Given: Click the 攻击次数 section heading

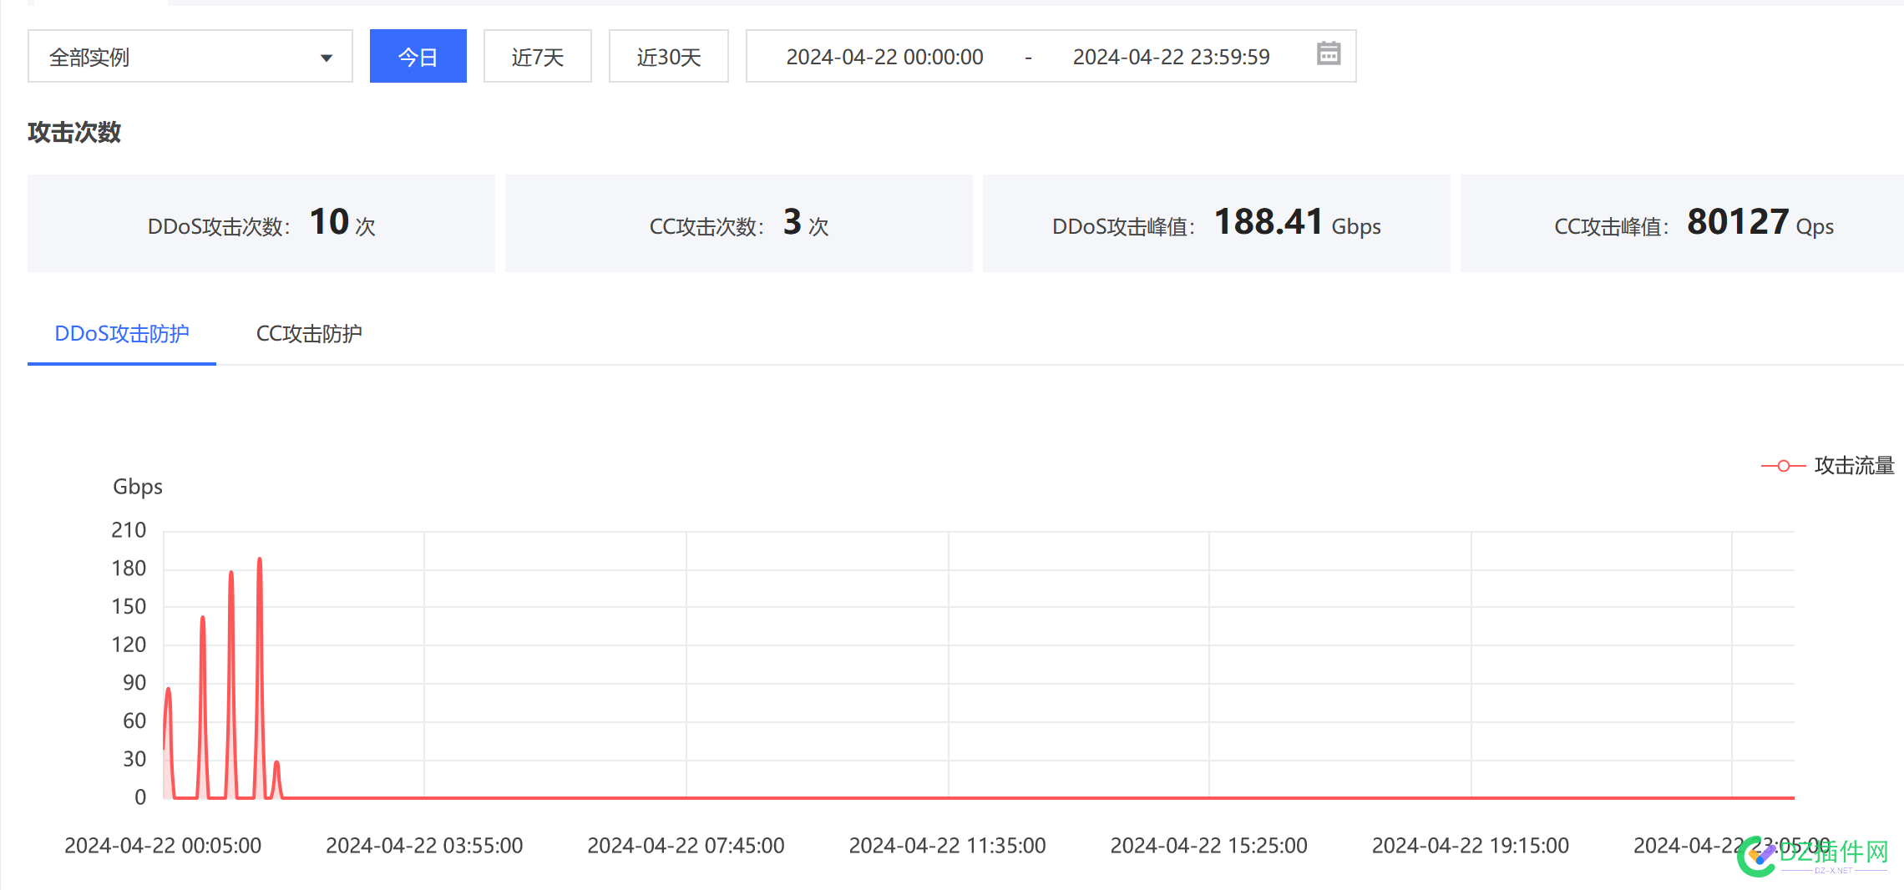Looking at the screenshot, I should tap(74, 132).
